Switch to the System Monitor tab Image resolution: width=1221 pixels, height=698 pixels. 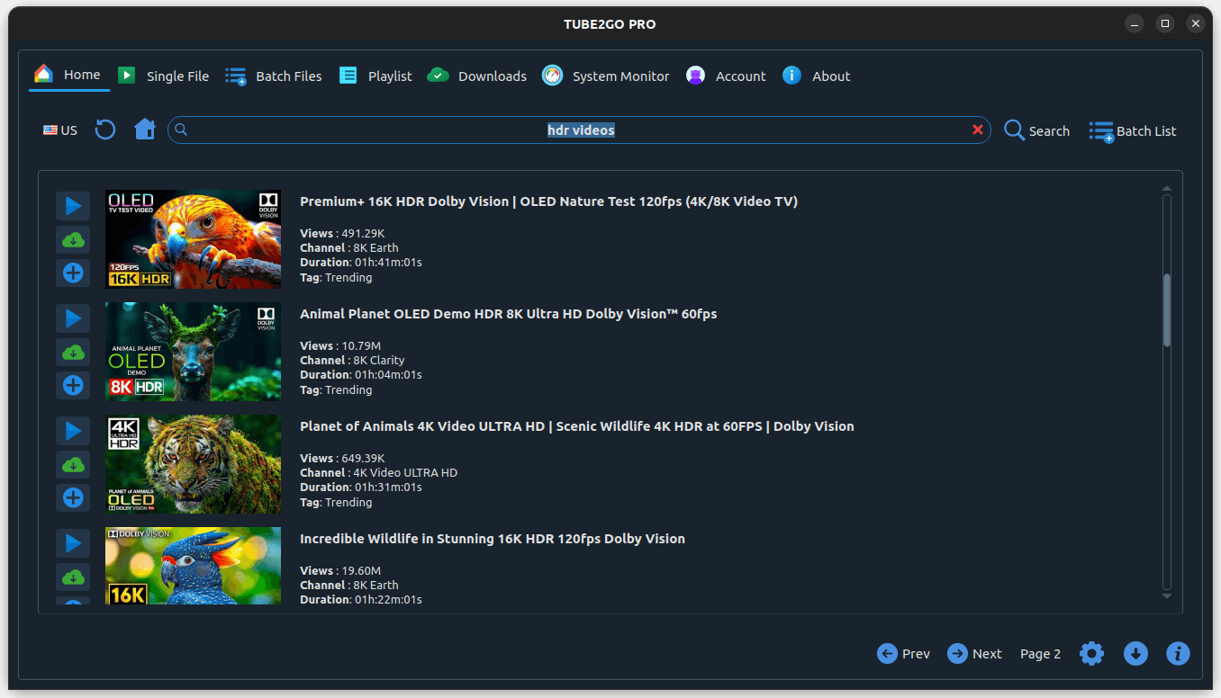pyautogui.click(x=606, y=76)
